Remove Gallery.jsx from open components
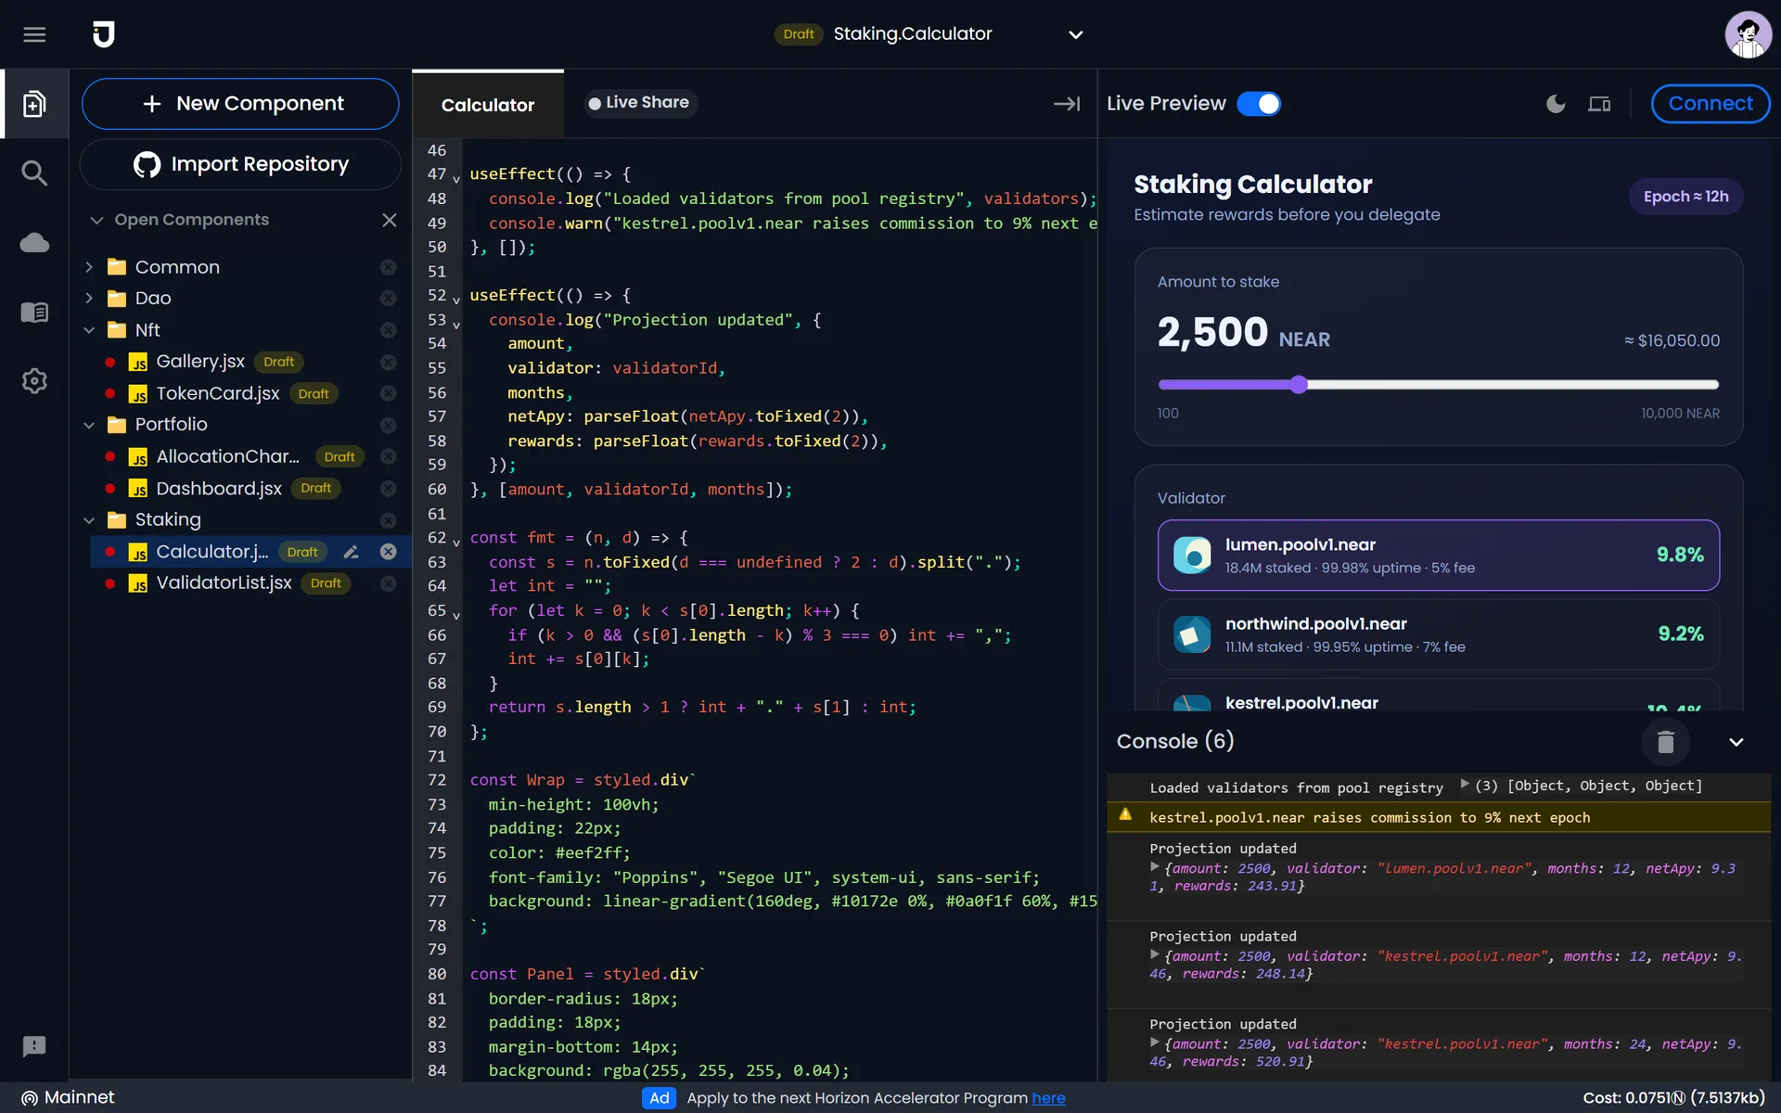Screen dimensions: 1781x1113 click(389, 362)
